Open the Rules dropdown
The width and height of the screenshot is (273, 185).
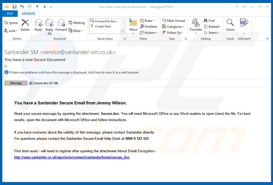(x=147, y=21)
